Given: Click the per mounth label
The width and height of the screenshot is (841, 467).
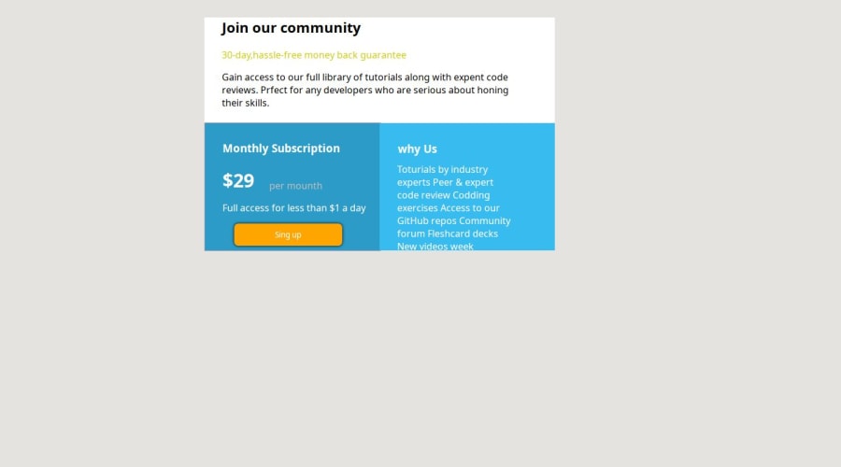Looking at the screenshot, I should pos(295,186).
